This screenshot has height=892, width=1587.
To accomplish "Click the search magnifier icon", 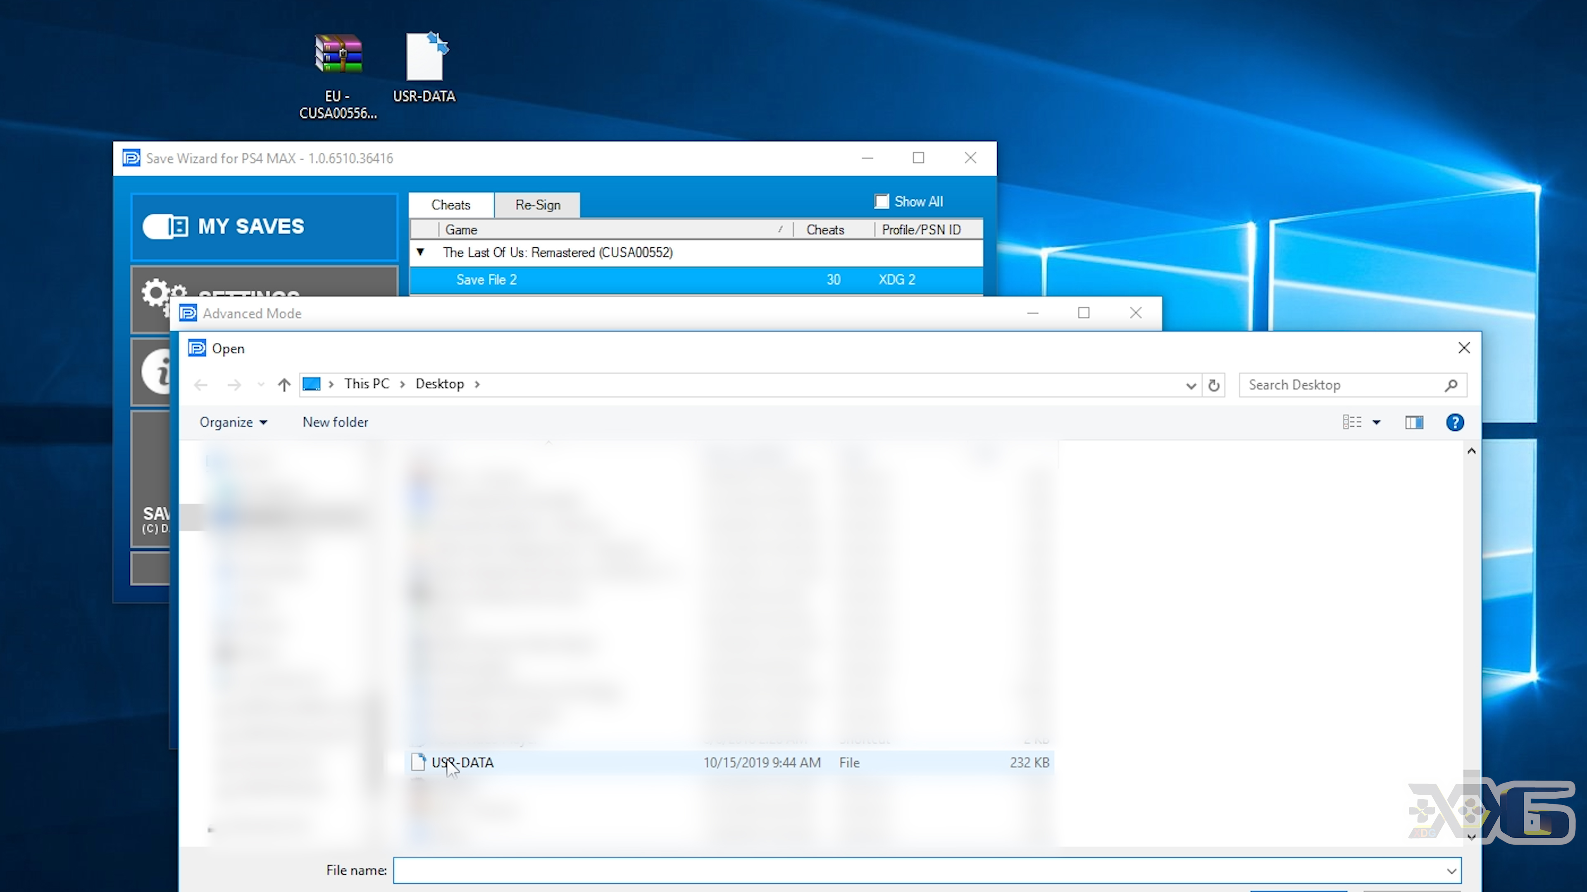I will click(1451, 385).
